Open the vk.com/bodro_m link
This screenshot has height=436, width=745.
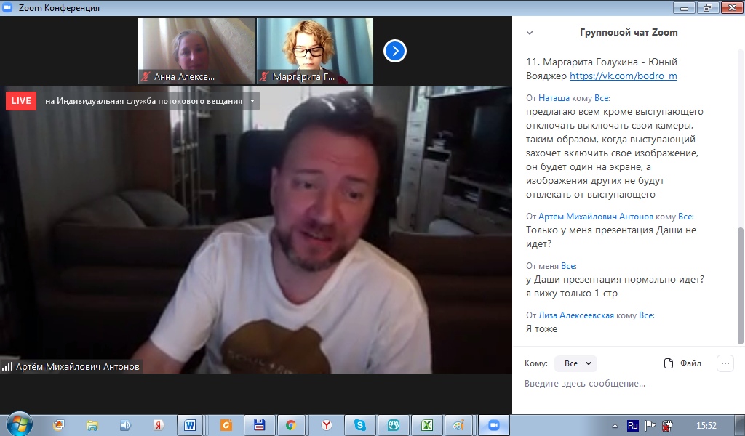(624, 76)
